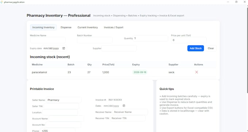Click the Actions column header
The height and width of the screenshot is (132, 248).
pyautogui.click(x=199, y=64)
